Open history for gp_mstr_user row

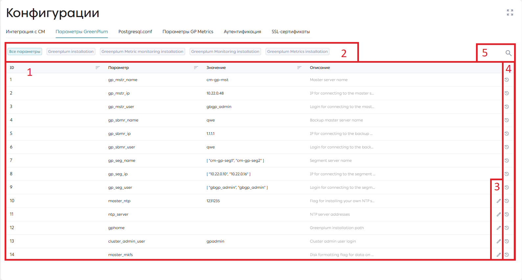point(507,107)
